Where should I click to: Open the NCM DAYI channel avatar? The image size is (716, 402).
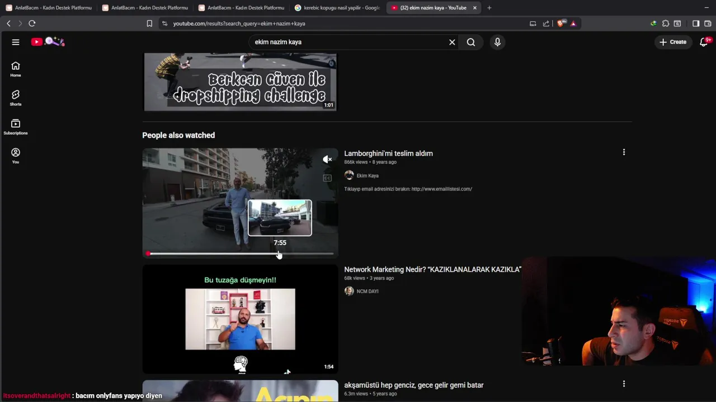349,291
